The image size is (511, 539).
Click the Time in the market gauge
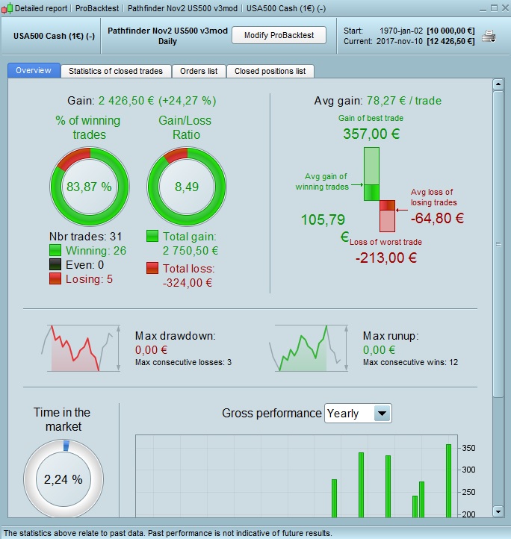(64, 479)
